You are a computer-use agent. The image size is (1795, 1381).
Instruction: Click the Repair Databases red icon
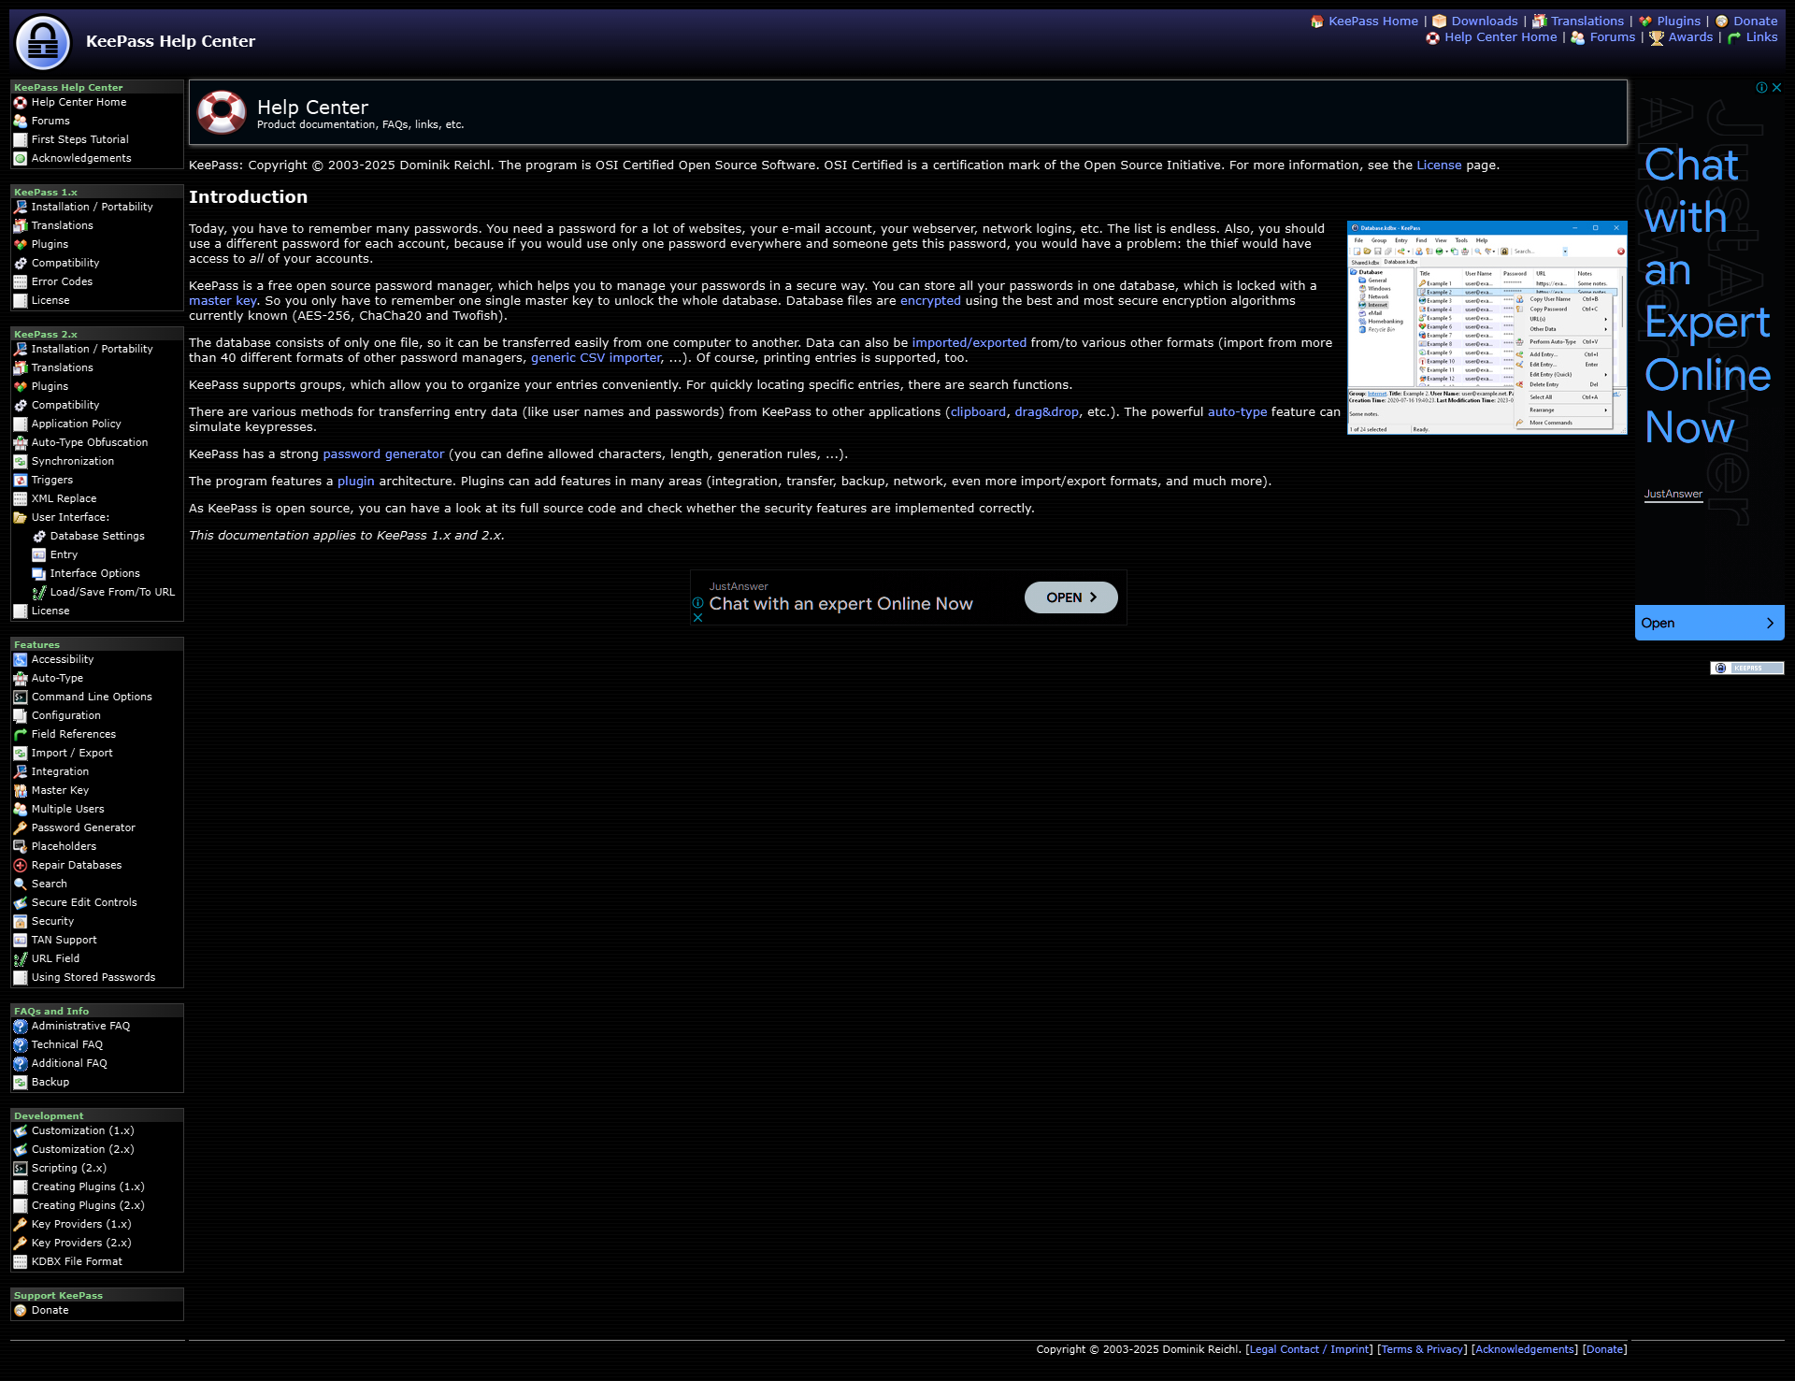[20, 866]
